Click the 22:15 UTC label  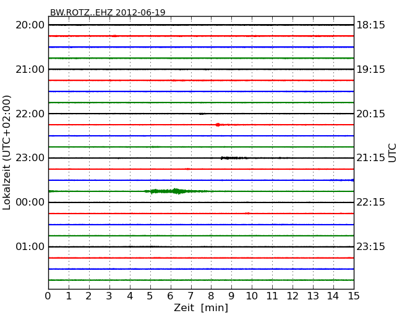pos(370,202)
